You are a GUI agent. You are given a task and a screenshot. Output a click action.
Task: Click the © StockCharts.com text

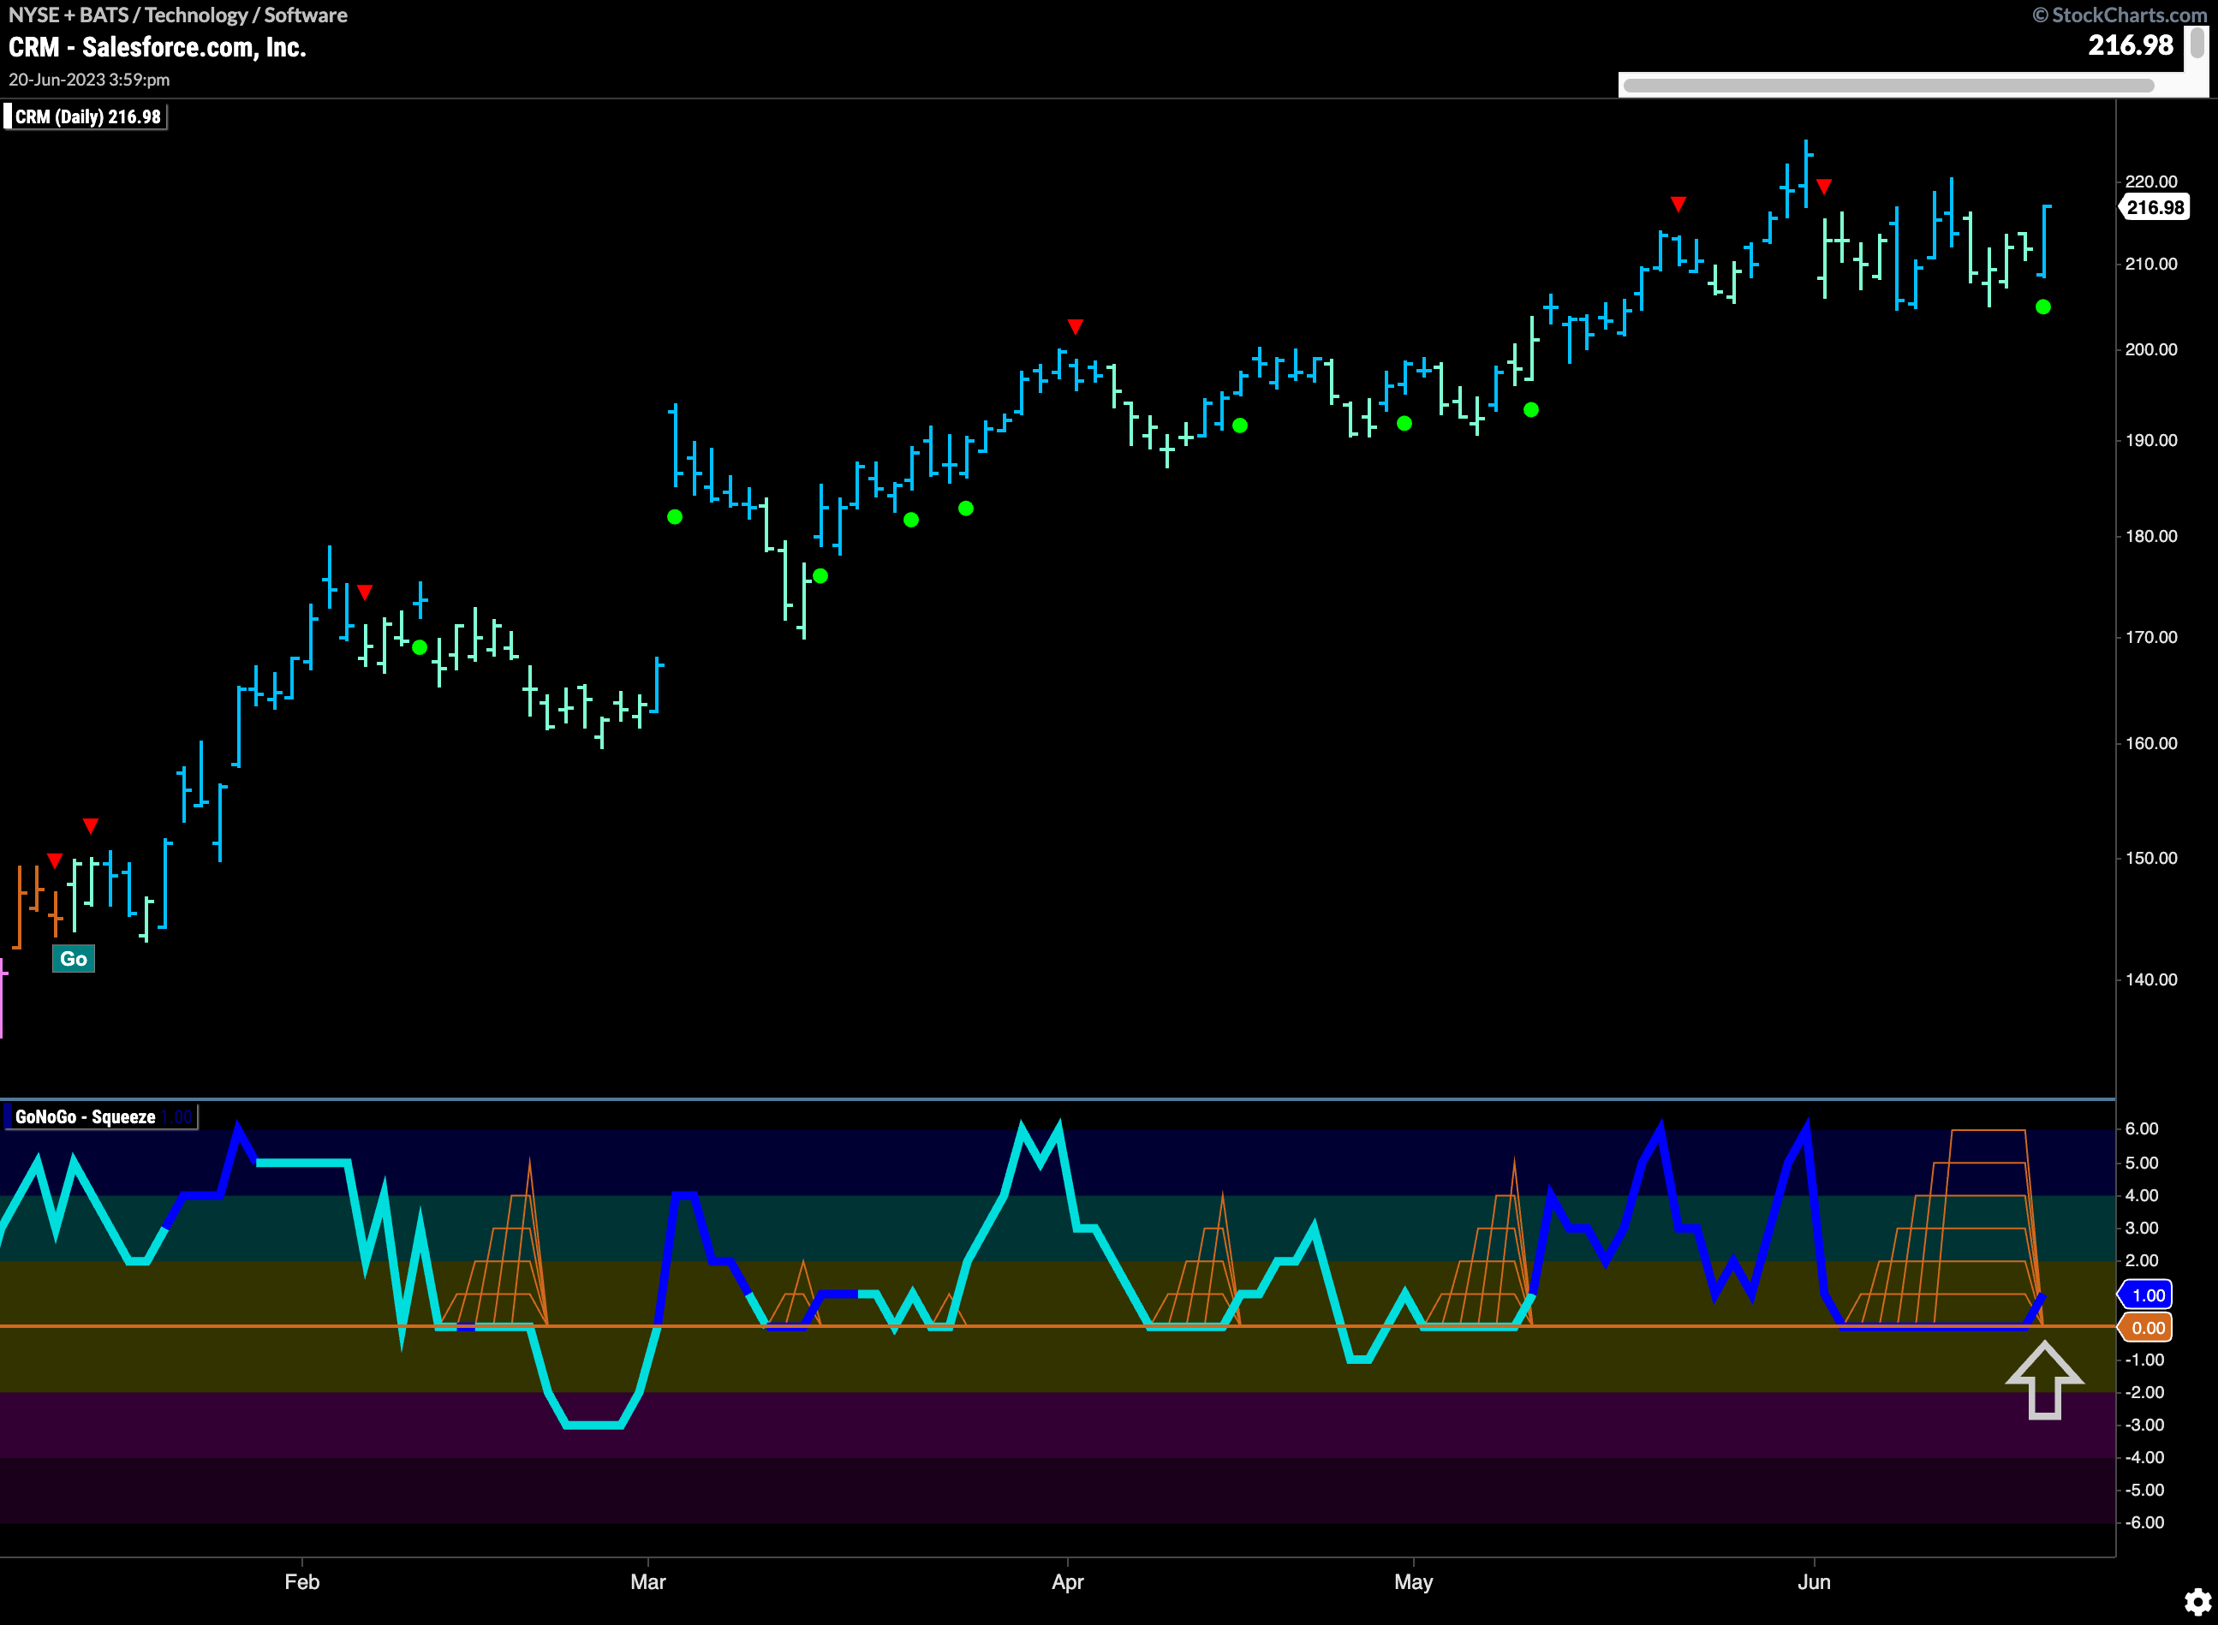tap(2120, 15)
